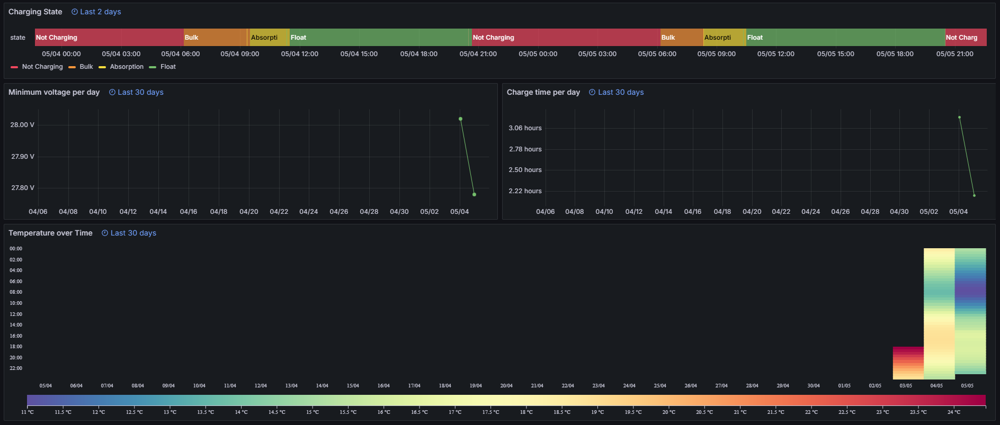Select the first orange Bulk state segment

point(215,38)
